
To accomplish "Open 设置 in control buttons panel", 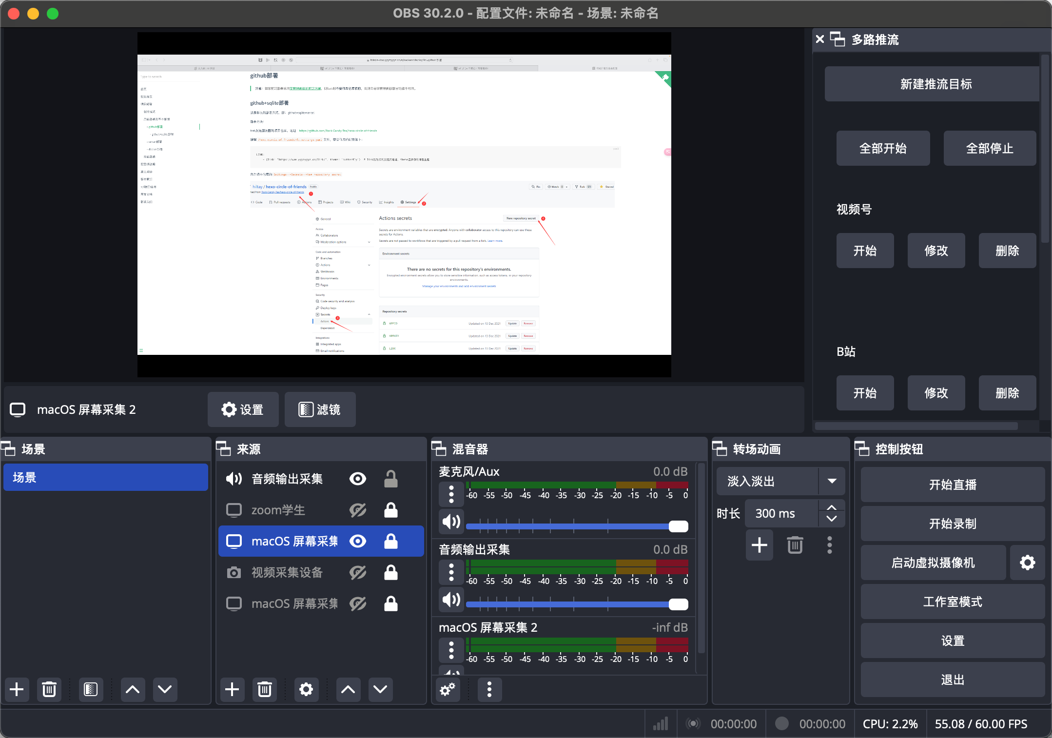I will 953,641.
